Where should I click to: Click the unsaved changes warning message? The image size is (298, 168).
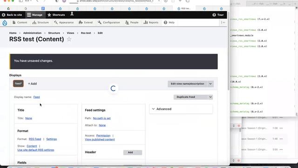click(x=114, y=62)
